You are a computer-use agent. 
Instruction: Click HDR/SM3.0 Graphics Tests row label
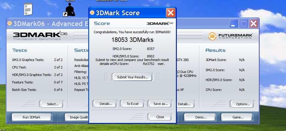click(x=32, y=75)
